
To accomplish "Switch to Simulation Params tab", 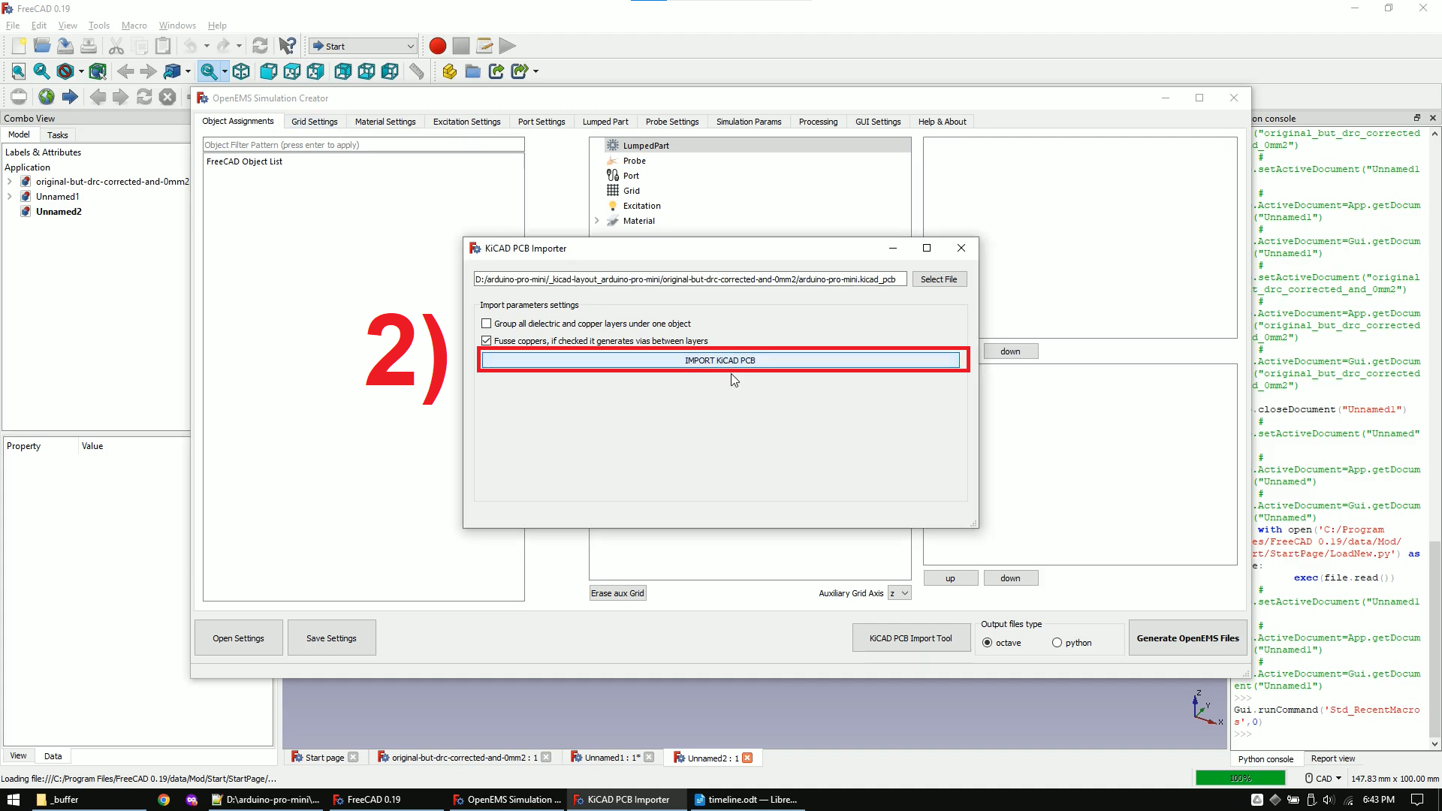I will click(749, 122).
